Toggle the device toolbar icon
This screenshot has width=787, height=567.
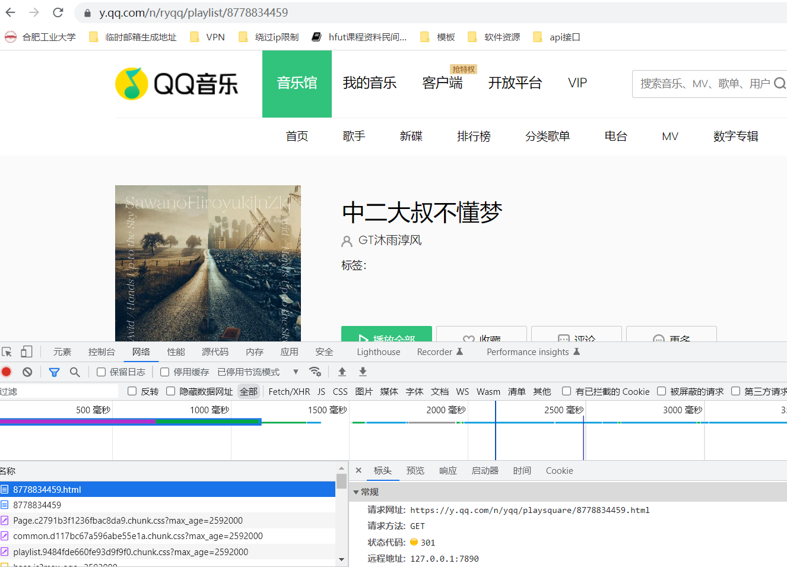click(26, 352)
